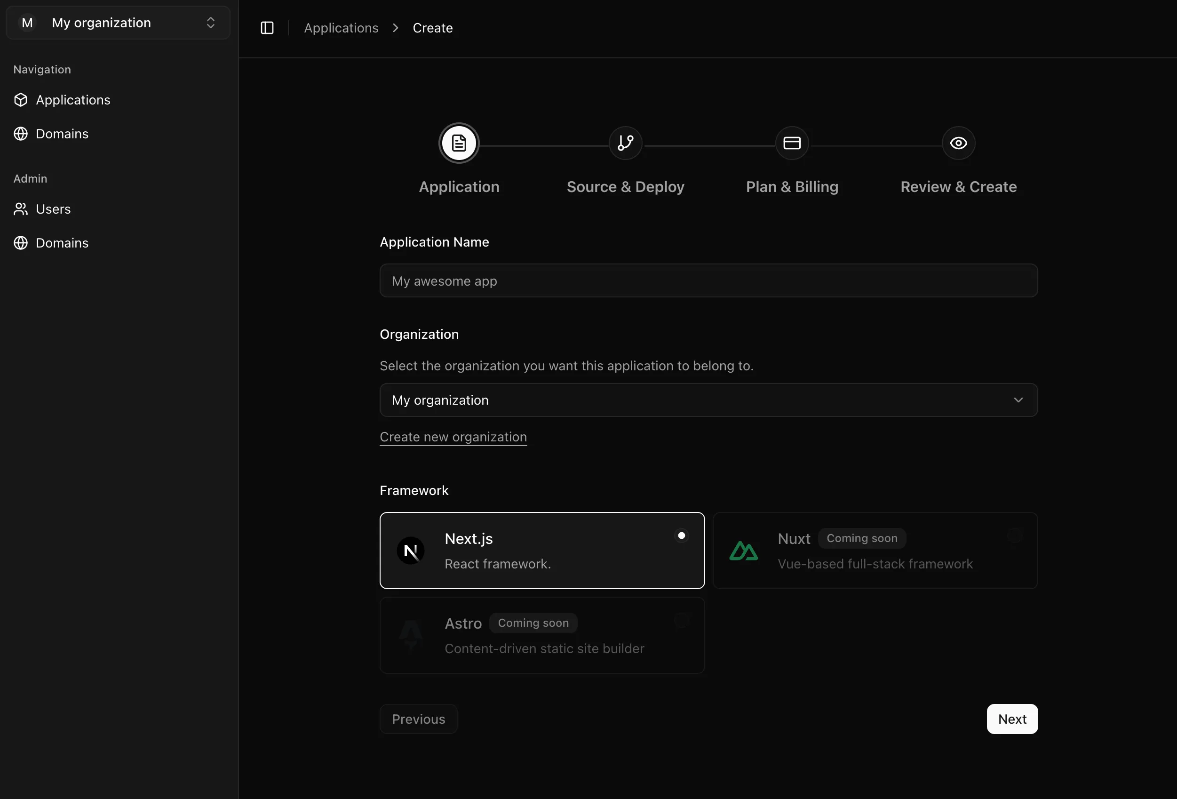Click the globe icon under Admin

coord(21,243)
